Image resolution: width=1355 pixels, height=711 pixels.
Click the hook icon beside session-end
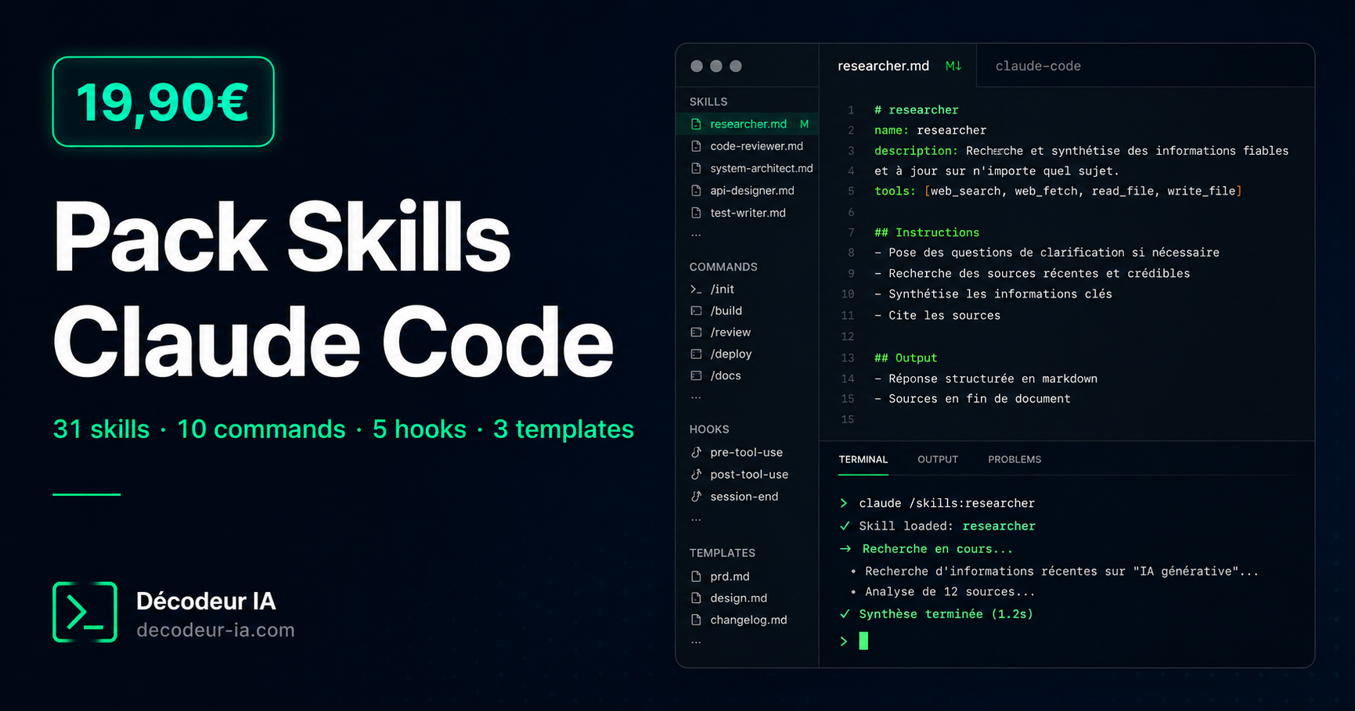(x=696, y=496)
